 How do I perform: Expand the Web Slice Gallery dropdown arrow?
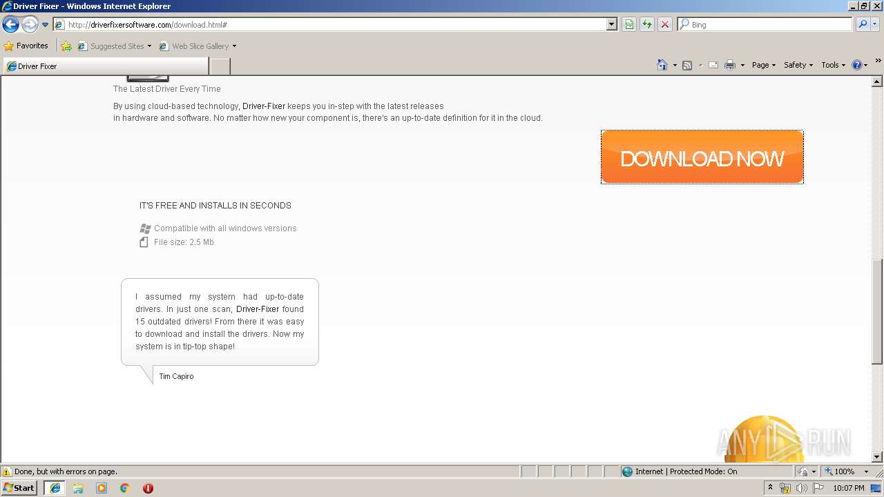click(234, 46)
